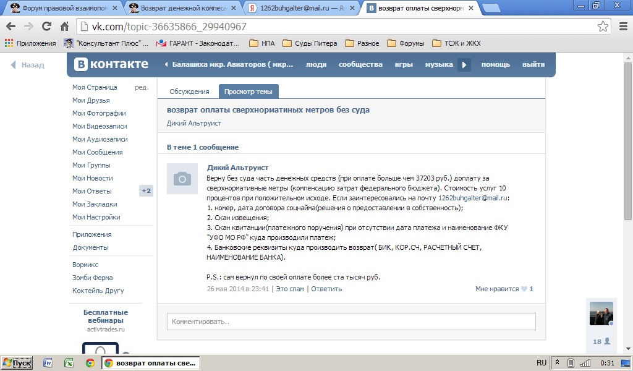Click the Ответить link under the post
The width and height of the screenshot is (633, 371).
(x=326, y=289)
